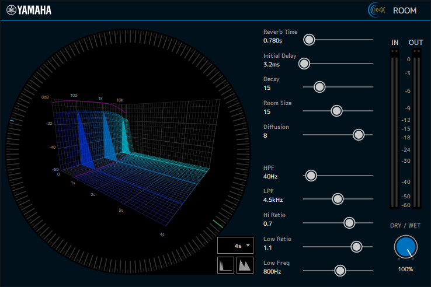Click the Hi Ratio slider handle
This screenshot has height=287, width=431.
tap(349, 222)
